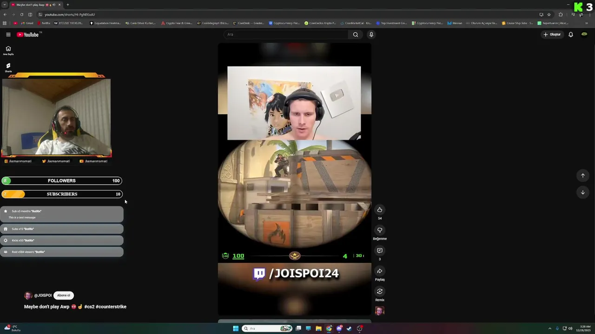Open the channel sound thumbnail below Remix
The height and width of the screenshot is (334, 595).
380,311
